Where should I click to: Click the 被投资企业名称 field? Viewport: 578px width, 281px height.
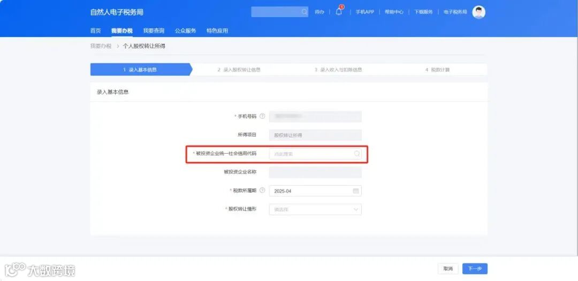point(315,172)
